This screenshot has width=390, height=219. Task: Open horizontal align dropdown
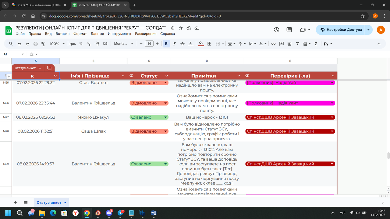point(232,44)
